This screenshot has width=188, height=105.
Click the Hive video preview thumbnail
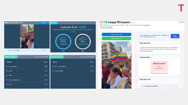(27, 36)
